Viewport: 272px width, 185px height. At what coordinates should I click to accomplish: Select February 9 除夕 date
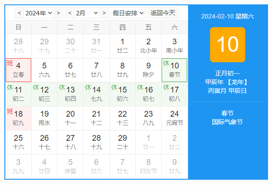(x=149, y=70)
